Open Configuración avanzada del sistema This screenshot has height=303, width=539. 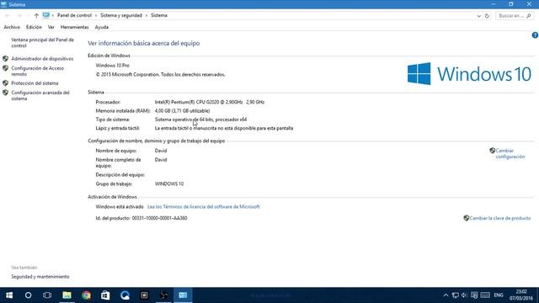coord(40,95)
